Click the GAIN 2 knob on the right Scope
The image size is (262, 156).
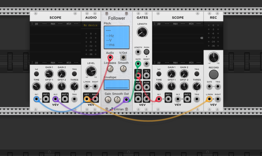pos(184,74)
